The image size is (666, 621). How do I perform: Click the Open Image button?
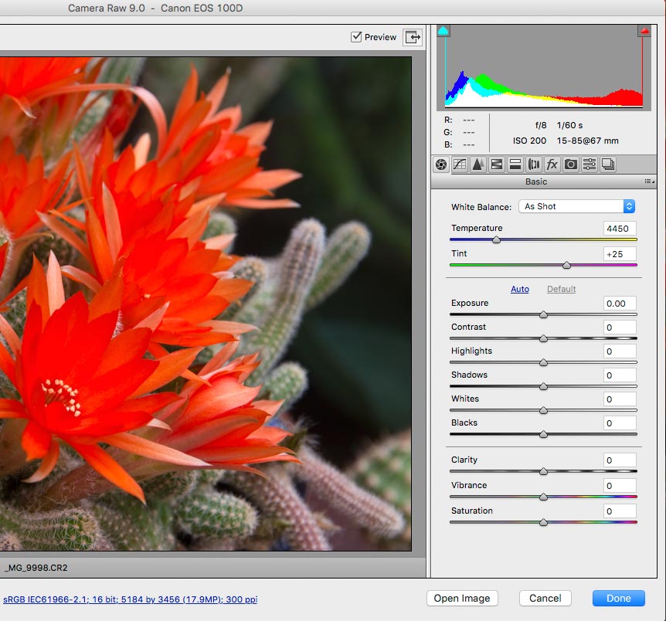(x=462, y=599)
